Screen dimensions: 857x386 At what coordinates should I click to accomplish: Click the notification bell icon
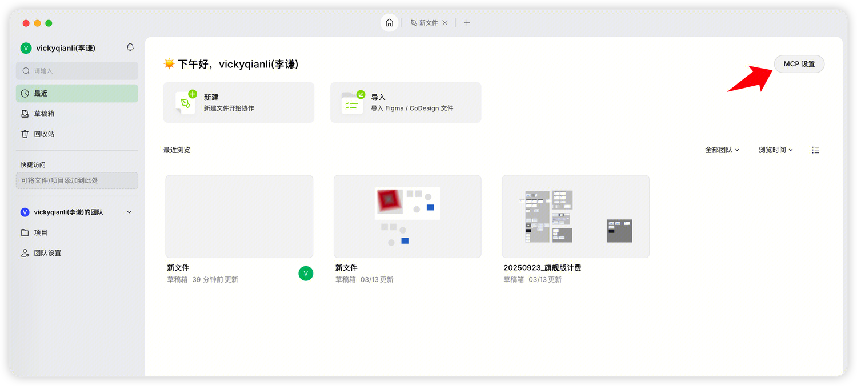click(130, 47)
